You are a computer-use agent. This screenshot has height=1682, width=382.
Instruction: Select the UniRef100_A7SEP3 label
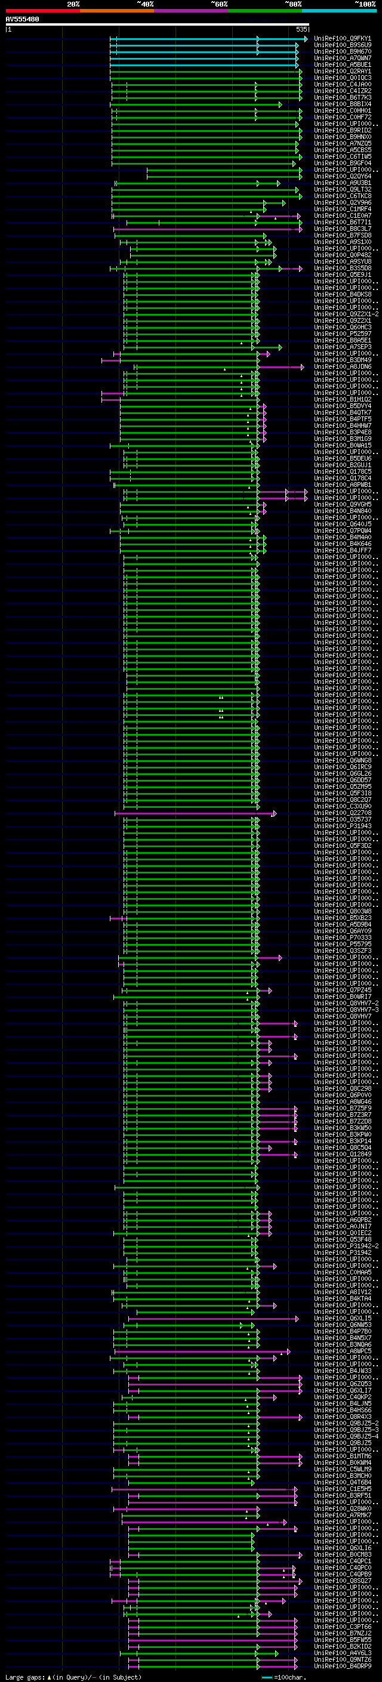point(342,347)
